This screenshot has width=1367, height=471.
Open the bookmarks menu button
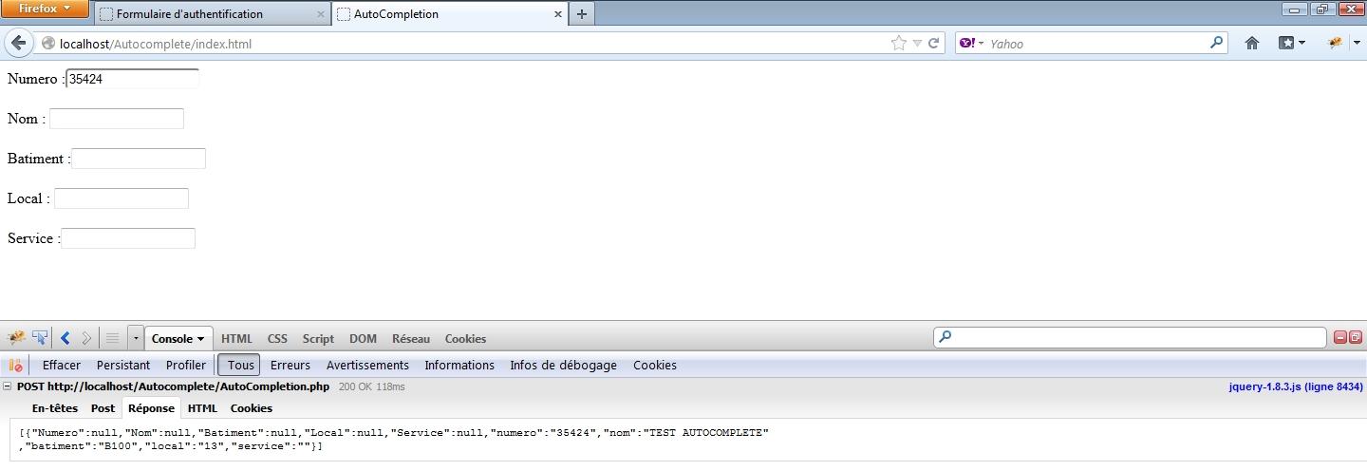1291,43
